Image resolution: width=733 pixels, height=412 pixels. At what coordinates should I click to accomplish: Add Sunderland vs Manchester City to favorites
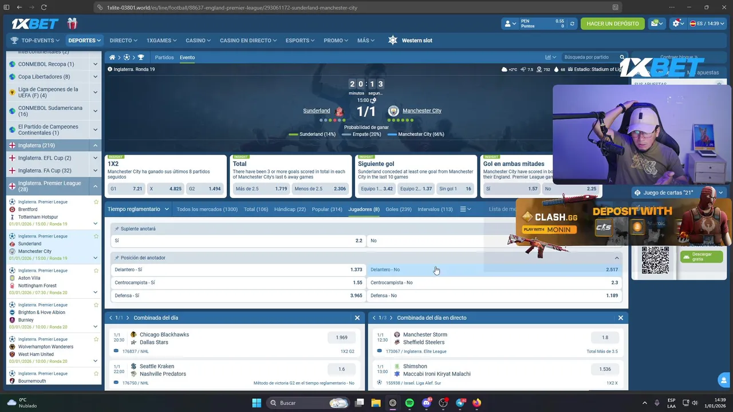coord(96,236)
